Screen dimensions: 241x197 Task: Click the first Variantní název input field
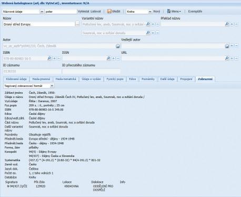click(114, 24)
